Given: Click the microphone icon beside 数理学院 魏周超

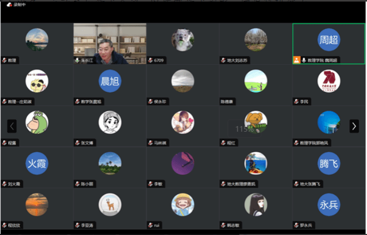Looking at the screenshot, I should [x=304, y=60].
